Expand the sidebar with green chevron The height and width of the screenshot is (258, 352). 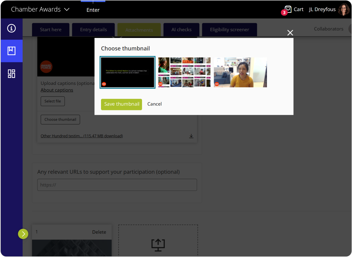pyautogui.click(x=23, y=234)
